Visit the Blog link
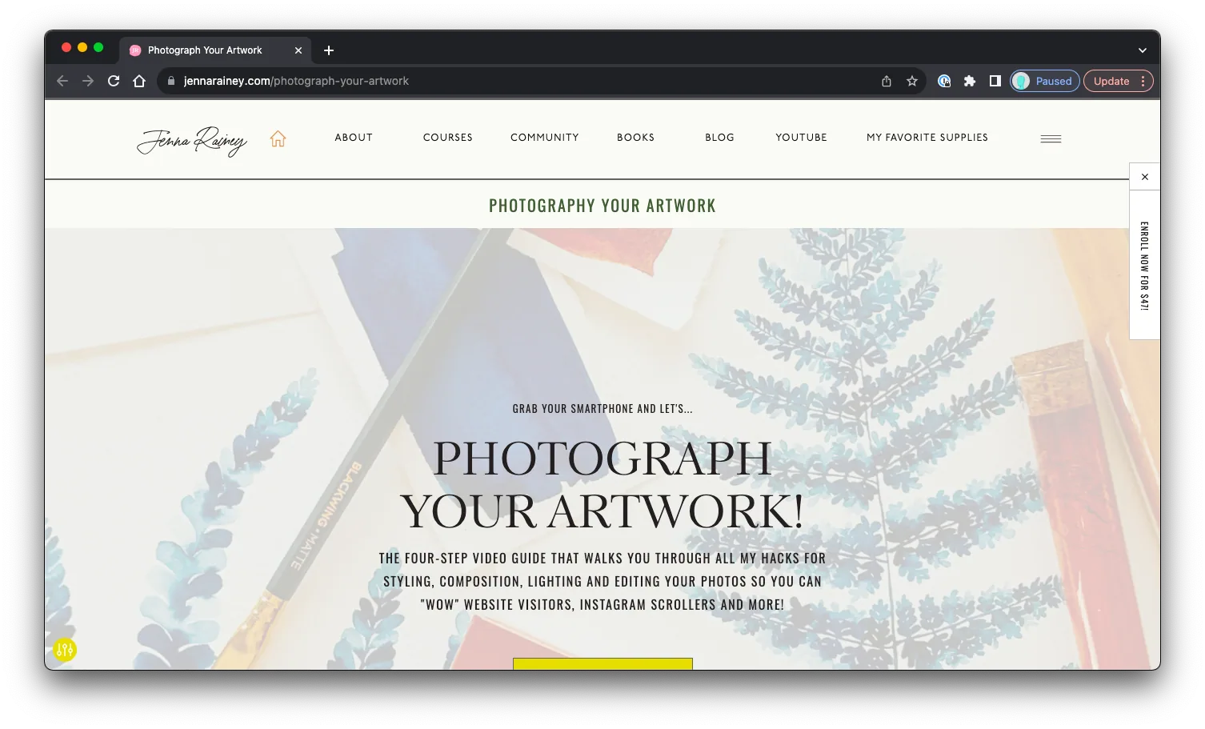 click(720, 138)
